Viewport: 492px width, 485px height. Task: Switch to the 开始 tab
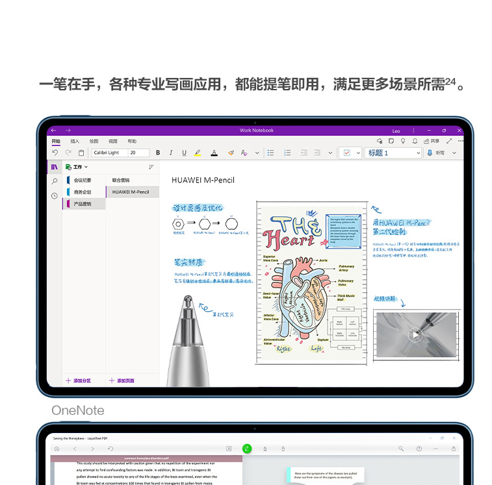point(56,141)
